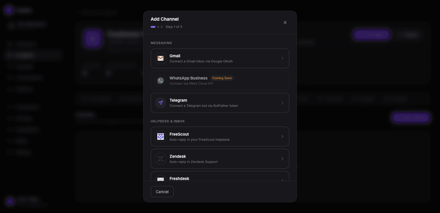Open the Telegram row chevron arrow

point(282,103)
